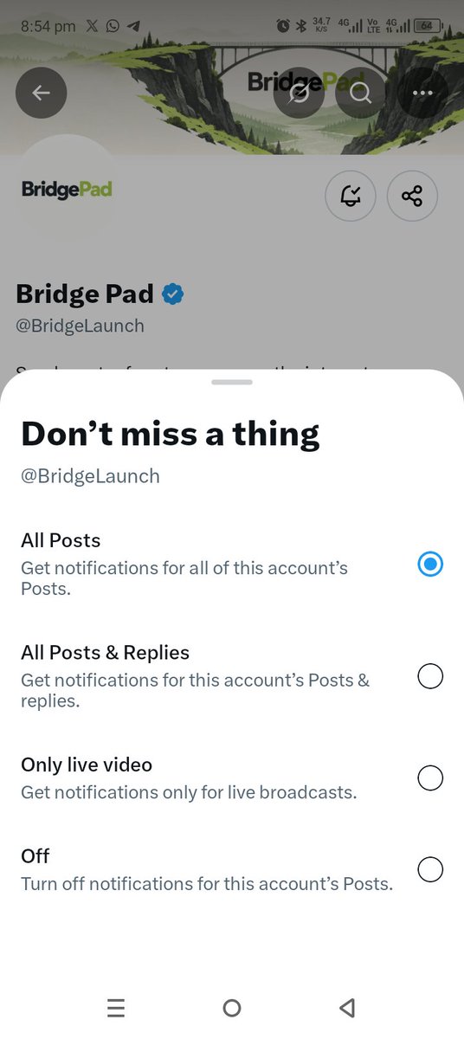
Task: Tap the notification bell icon
Action: [x=350, y=197]
